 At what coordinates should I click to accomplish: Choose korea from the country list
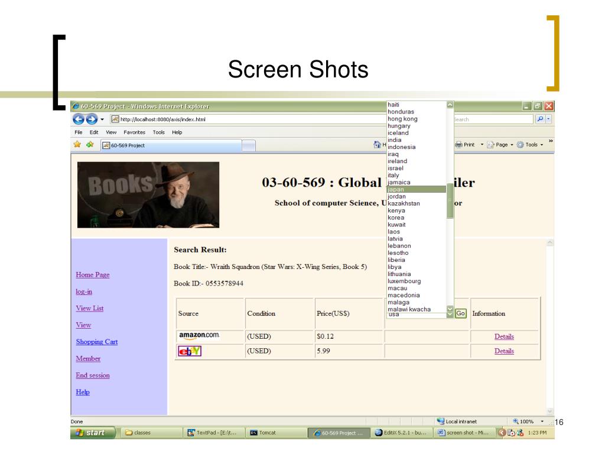[417, 218]
